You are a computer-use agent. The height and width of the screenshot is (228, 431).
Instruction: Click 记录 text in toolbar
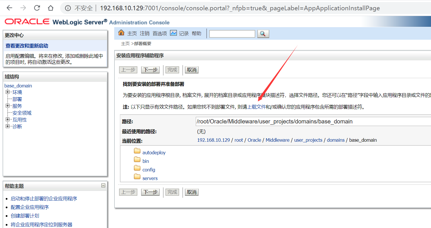(x=184, y=34)
